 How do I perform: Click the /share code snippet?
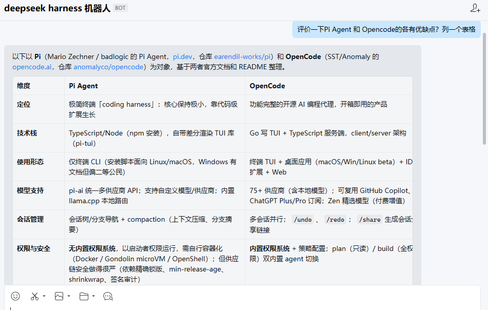tap(369, 220)
